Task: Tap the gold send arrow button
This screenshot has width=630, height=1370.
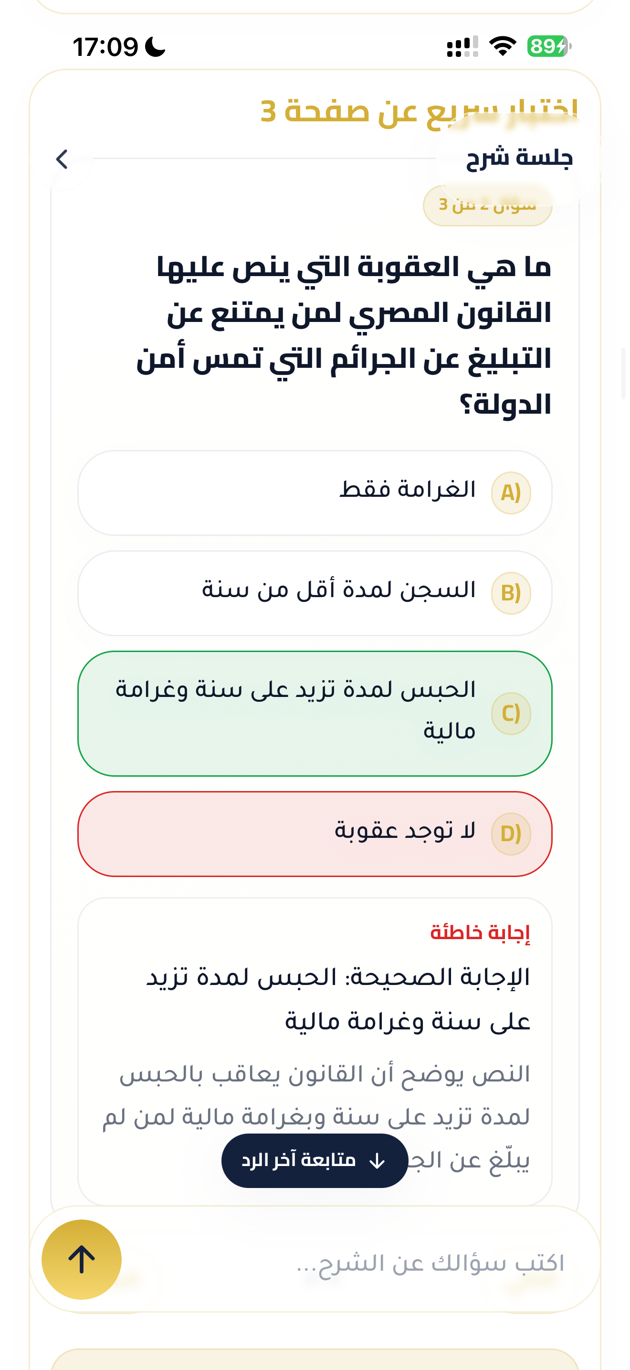Action: 81,1259
